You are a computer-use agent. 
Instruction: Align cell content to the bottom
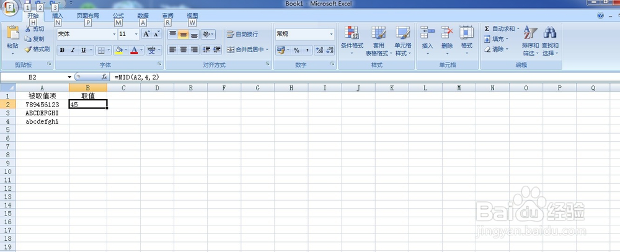tap(193, 34)
